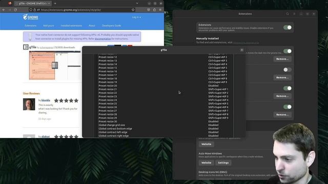Edit Shift+Super+KP 2 shortcut cell
Screen dimensions: 328x184
(x=218, y=93)
